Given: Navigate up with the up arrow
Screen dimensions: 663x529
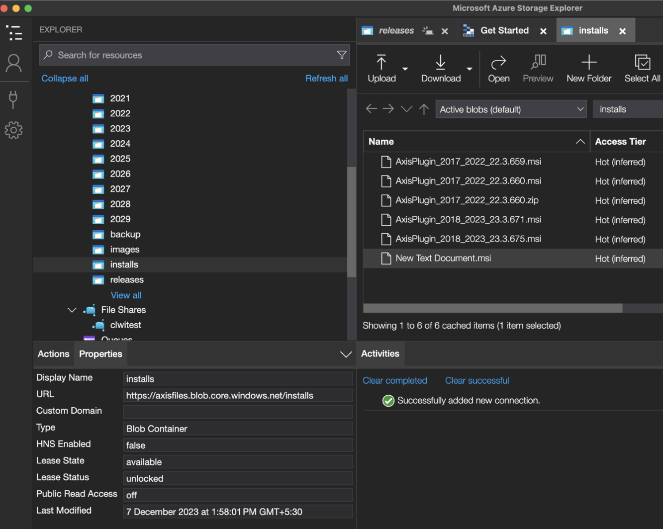Looking at the screenshot, I should point(424,109).
